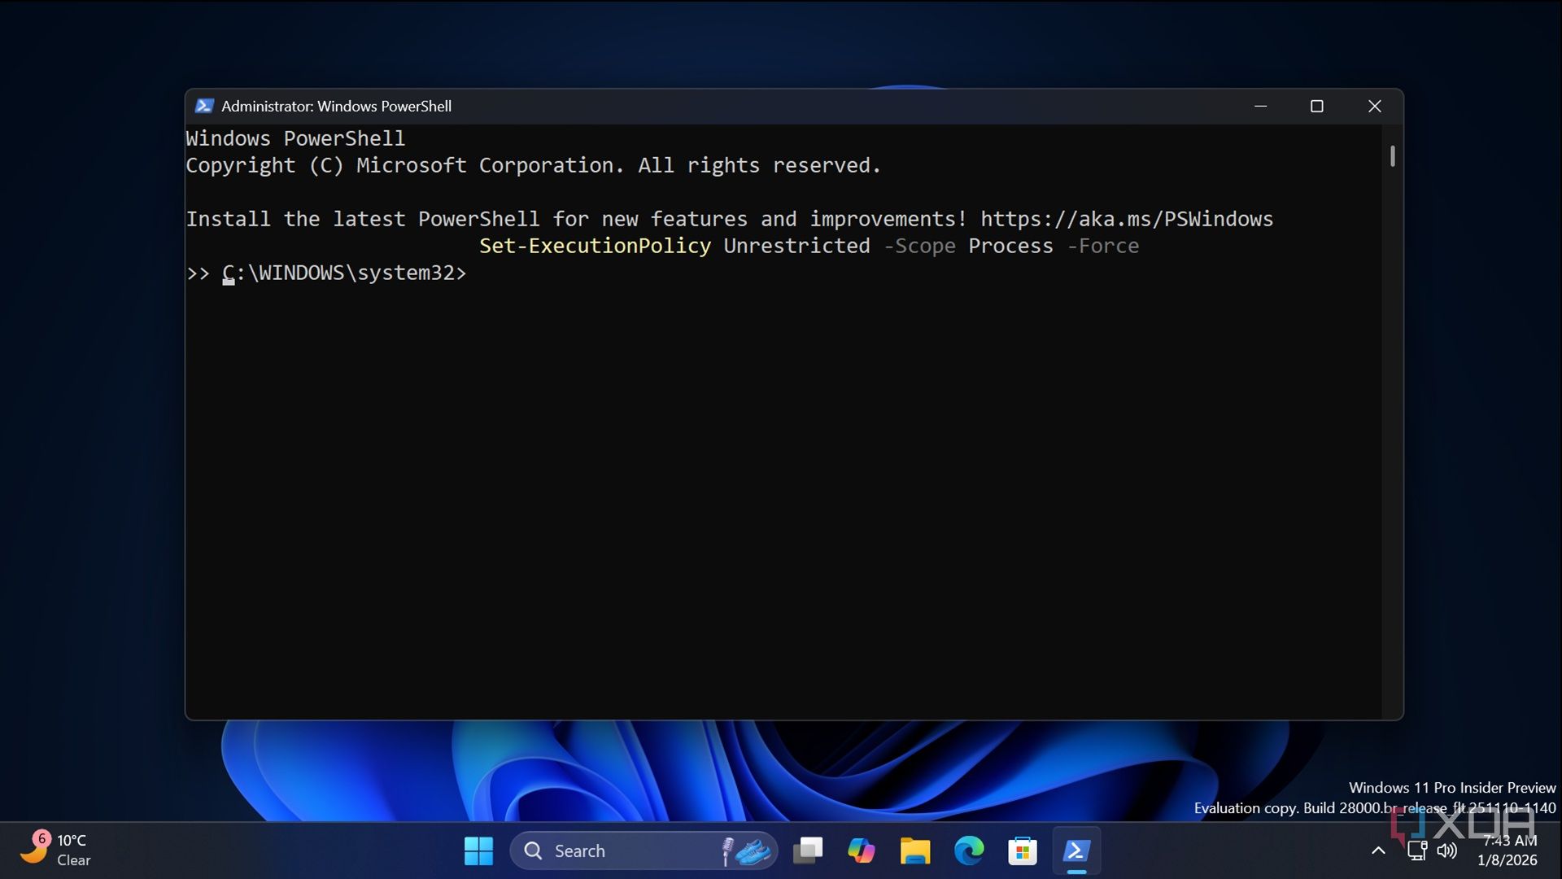This screenshot has height=879, width=1562.
Task: Launch Copilot from the taskbar
Action: click(x=861, y=851)
